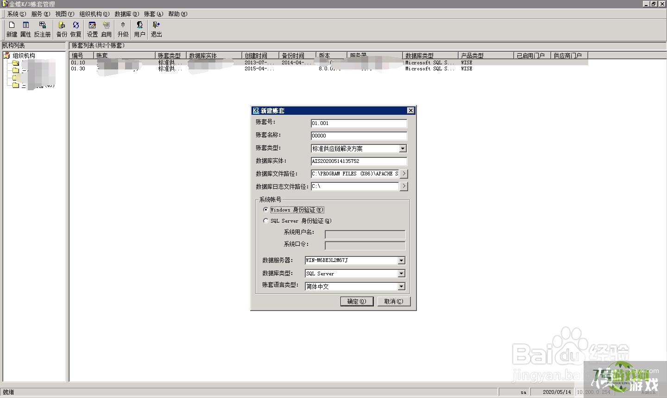Browse for 数据库日志文件路径 with arrow button

pyautogui.click(x=404, y=186)
